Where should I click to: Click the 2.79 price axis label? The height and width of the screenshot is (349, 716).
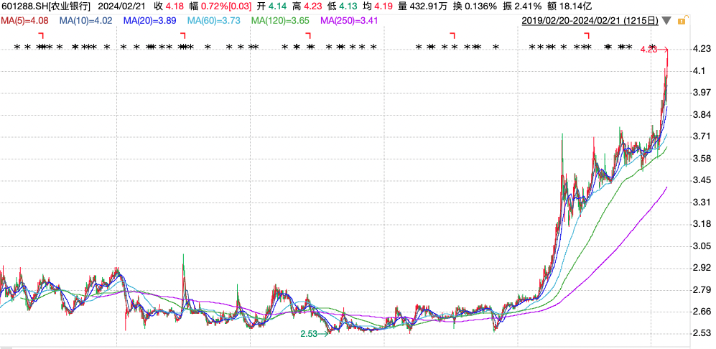click(702, 289)
